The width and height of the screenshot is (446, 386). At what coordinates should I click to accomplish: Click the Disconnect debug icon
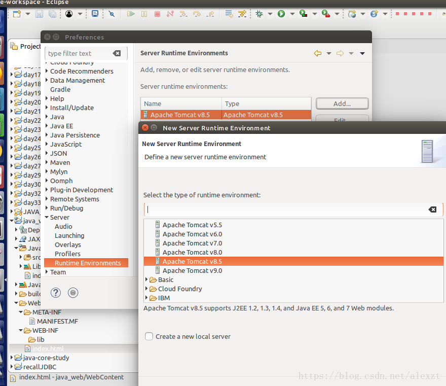pos(170,14)
